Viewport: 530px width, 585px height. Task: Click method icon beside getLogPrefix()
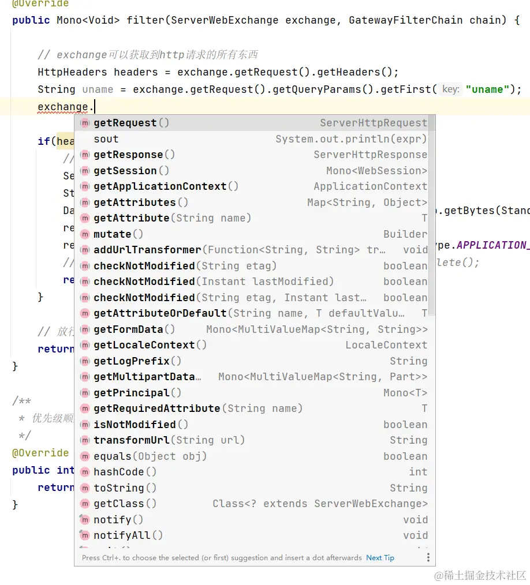pos(85,361)
